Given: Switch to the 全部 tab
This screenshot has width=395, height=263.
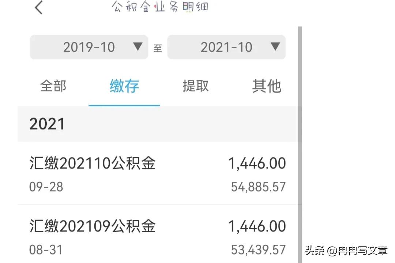Looking at the screenshot, I should 53,86.
